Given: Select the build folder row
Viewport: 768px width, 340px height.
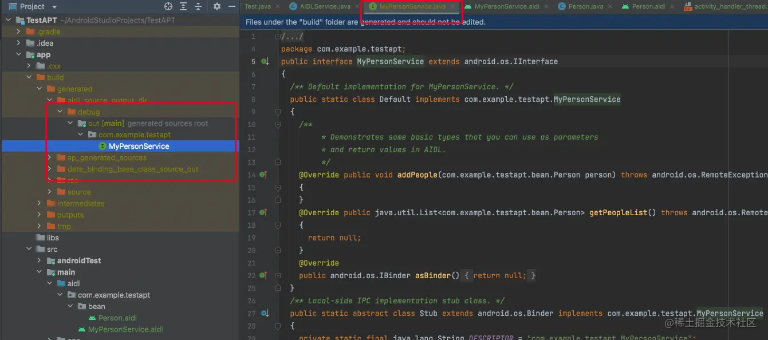Looking at the screenshot, I should click(x=120, y=77).
